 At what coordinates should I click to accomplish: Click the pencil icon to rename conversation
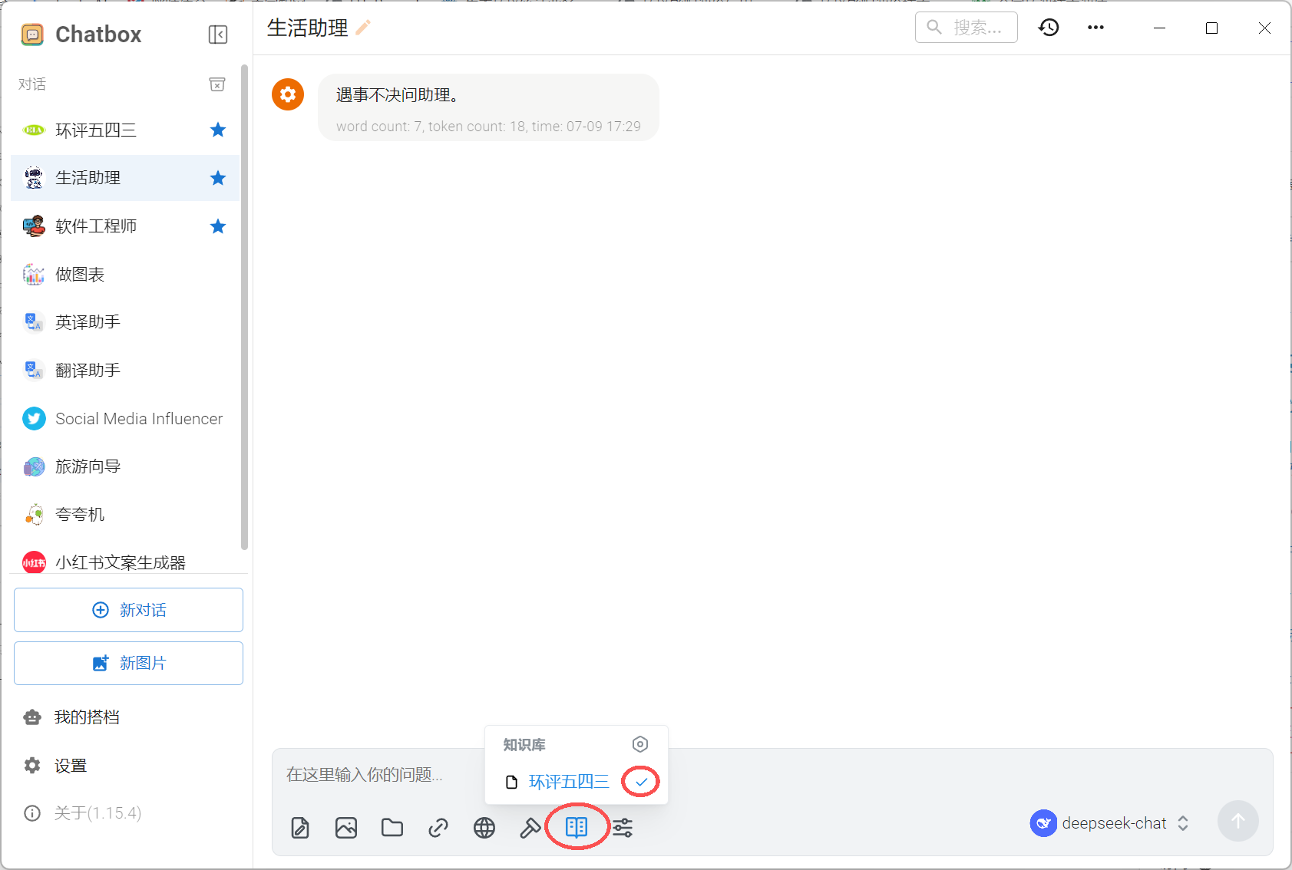[363, 28]
